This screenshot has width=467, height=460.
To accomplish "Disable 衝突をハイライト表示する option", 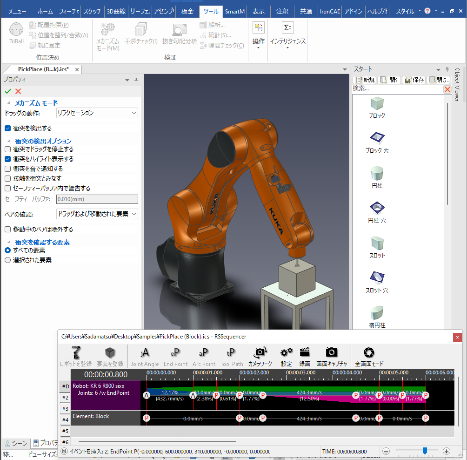I will tap(7, 159).
